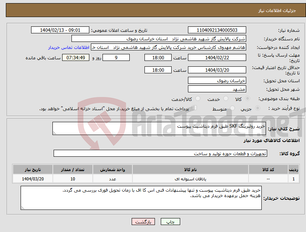Open the اطلاعات تماس خریدار link
Screen dimensions: 306x232
click(69, 47)
